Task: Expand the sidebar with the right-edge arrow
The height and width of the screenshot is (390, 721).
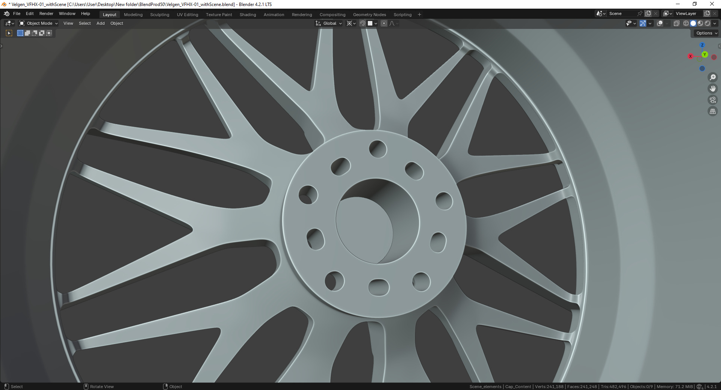Action: [719, 46]
